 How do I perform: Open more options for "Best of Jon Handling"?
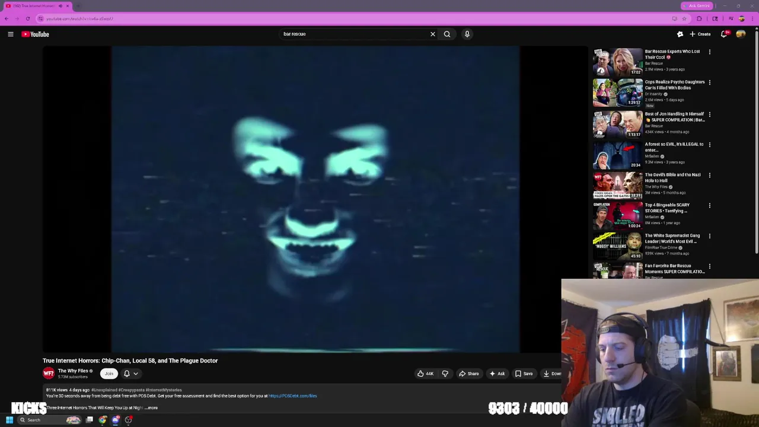[710, 114]
